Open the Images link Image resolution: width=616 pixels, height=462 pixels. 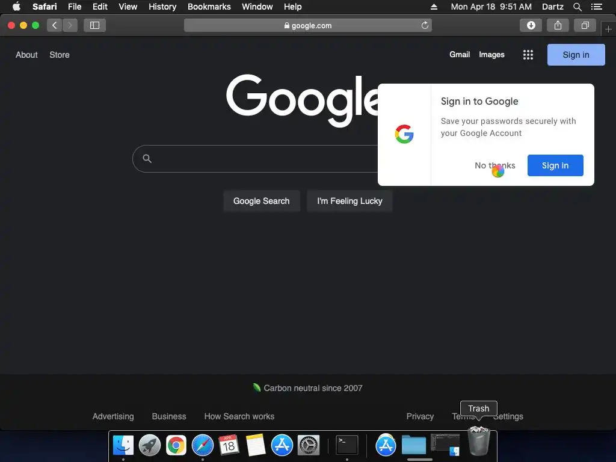tap(491, 55)
